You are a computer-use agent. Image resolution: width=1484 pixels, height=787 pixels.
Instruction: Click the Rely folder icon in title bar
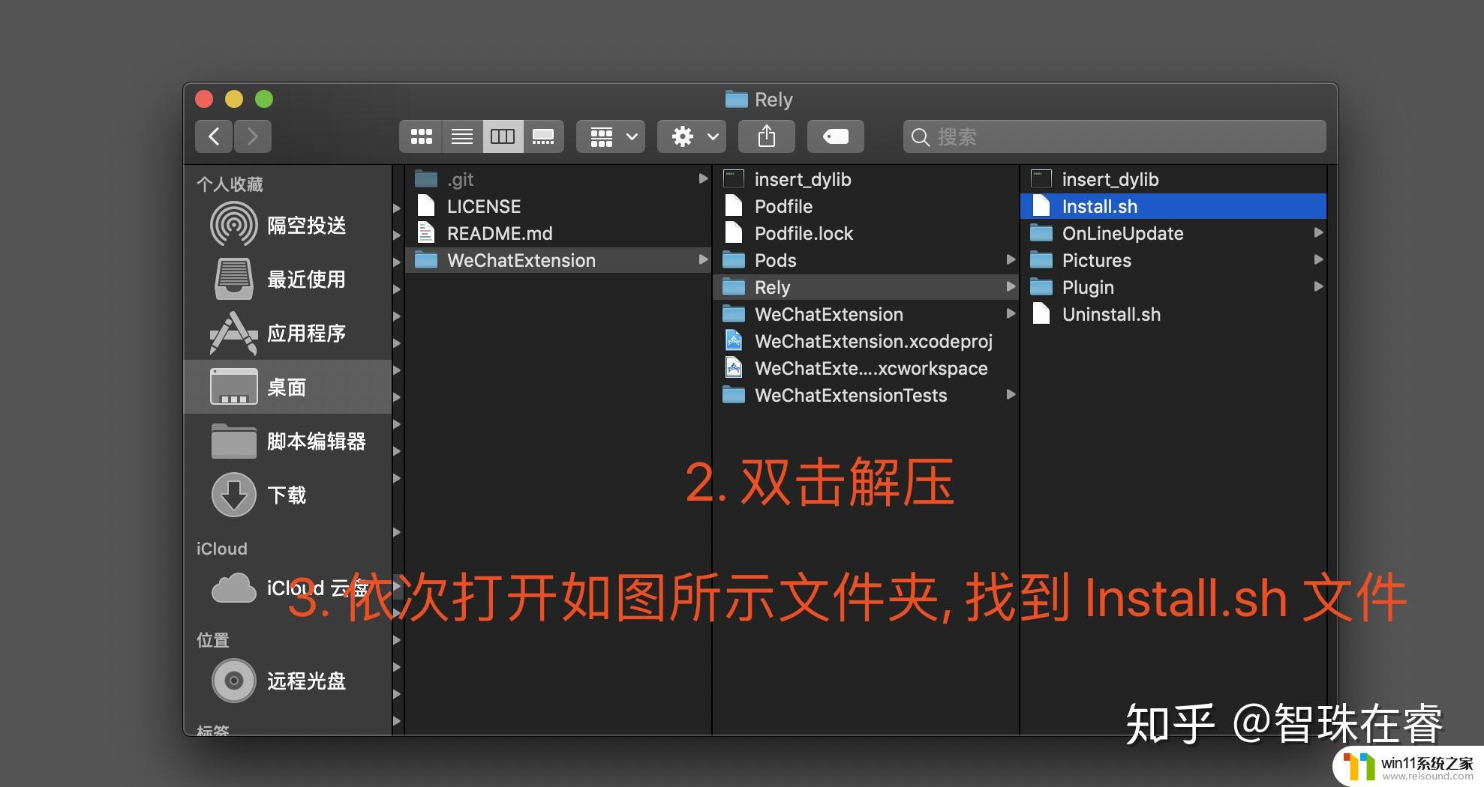click(737, 99)
